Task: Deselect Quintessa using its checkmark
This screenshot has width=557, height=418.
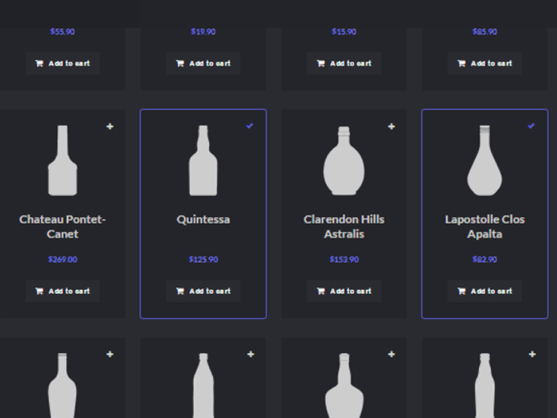Action: [x=250, y=126]
